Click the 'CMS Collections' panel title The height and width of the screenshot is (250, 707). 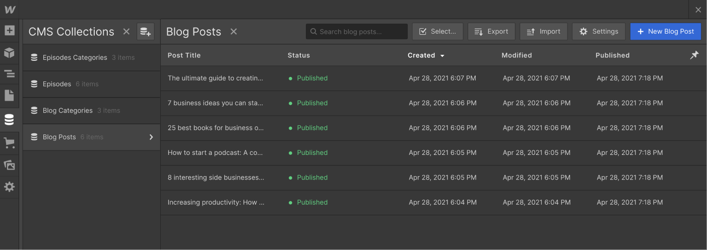pos(72,32)
